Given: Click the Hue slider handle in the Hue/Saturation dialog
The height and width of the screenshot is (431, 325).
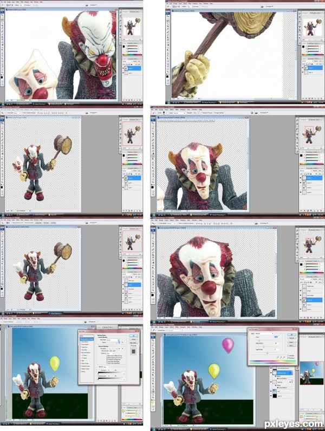Looking at the screenshot, I should coord(259,340).
